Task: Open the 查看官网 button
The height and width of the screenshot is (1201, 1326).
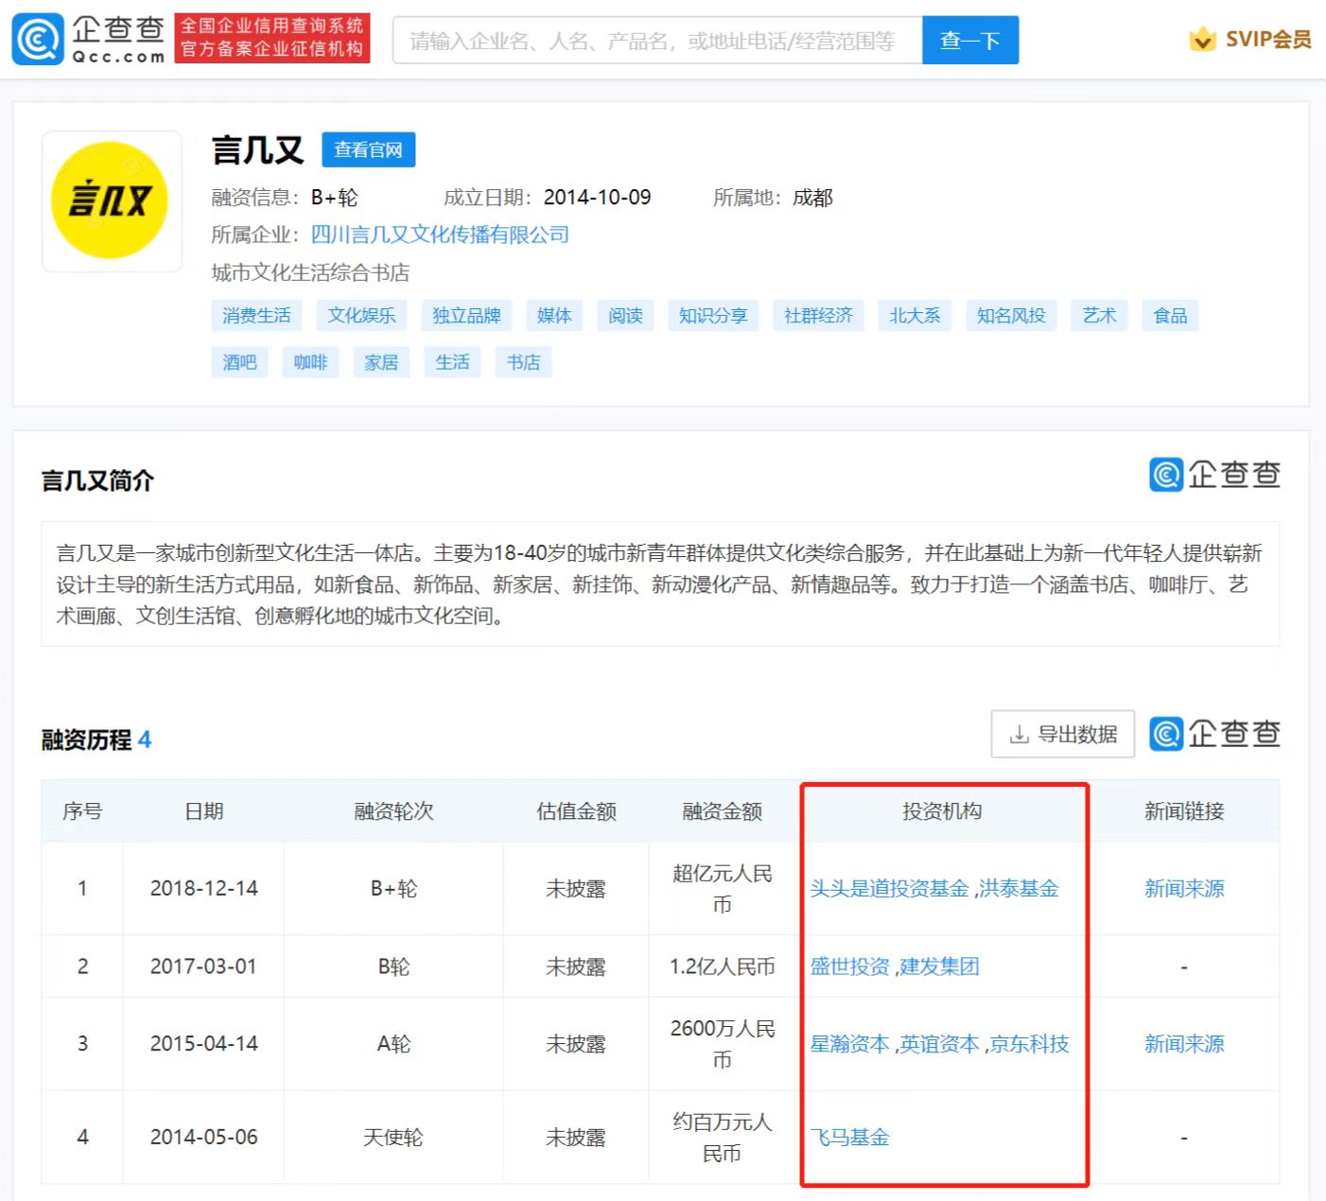Action: tap(369, 149)
